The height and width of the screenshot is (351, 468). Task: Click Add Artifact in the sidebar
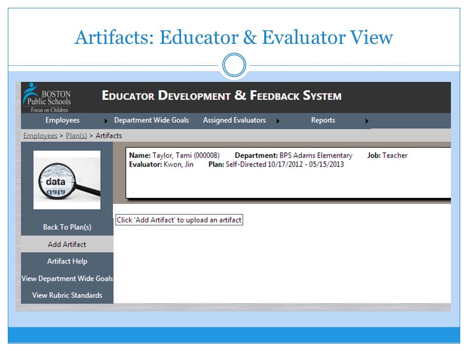click(67, 244)
